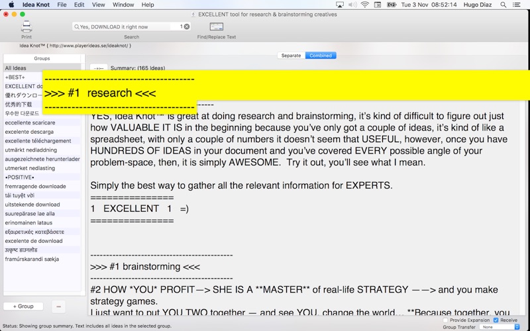Open the Help menu
530x331 pixels.
(148, 5)
